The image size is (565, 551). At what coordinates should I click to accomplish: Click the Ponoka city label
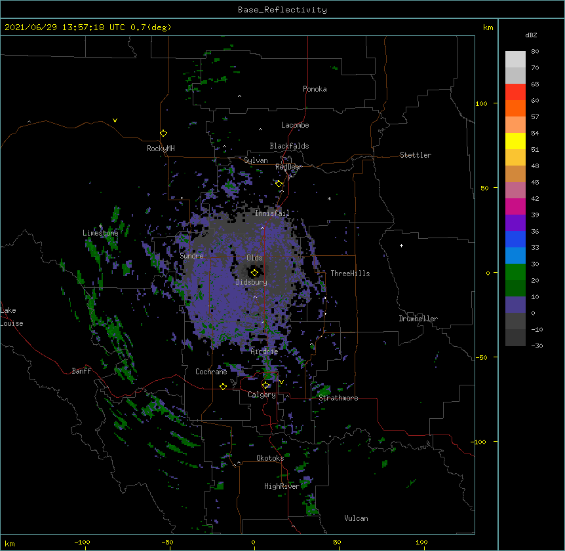click(x=315, y=89)
